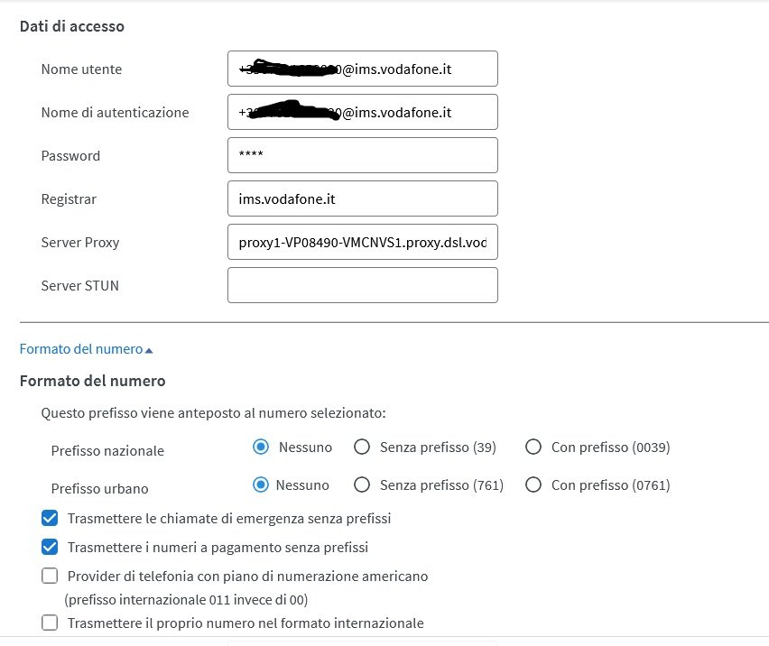Viewport: 769px width, 646px height.
Task: Uncheck numeri a pagamento senza prefissi checkbox
Action: (x=50, y=547)
